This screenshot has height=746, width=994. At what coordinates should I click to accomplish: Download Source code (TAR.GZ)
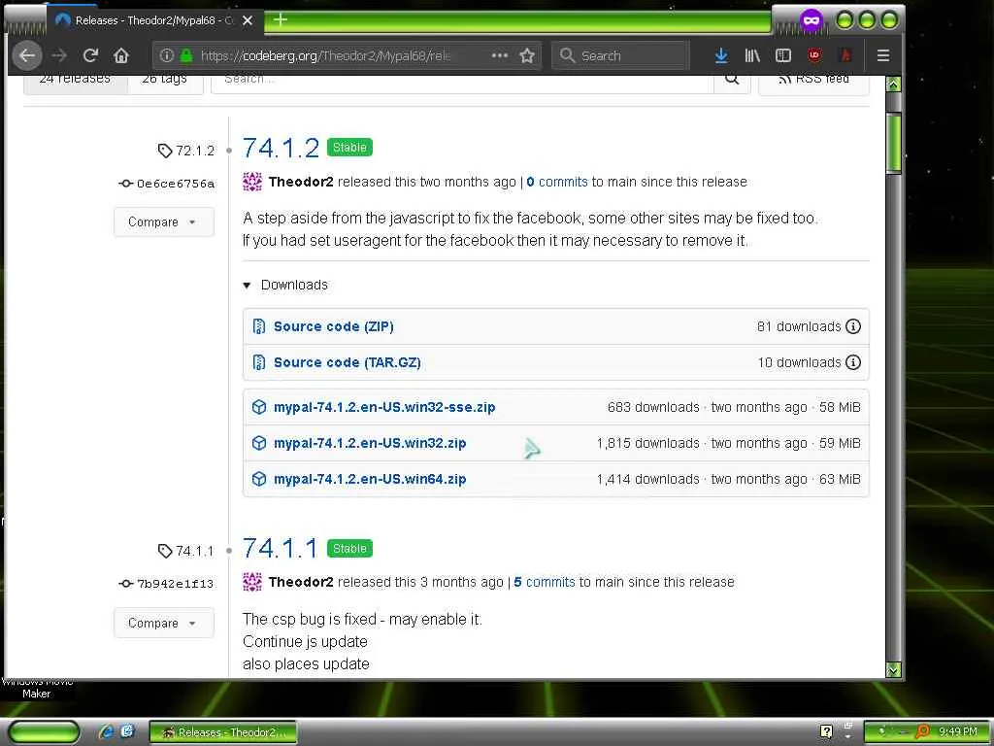[347, 362]
